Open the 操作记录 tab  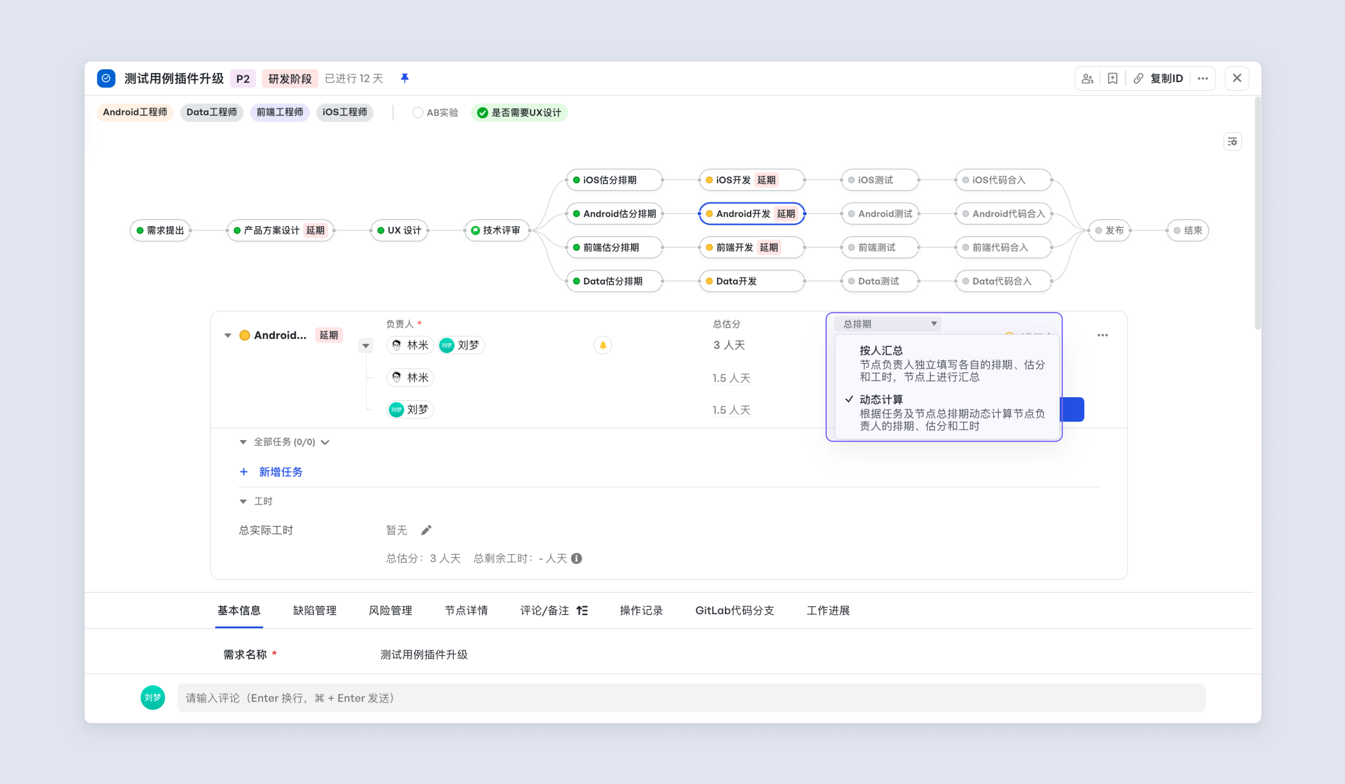tap(642, 611)
